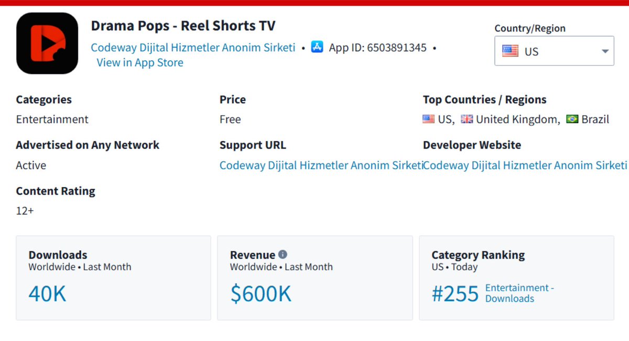Click the Revenue info icon
Screen dimensions: 629x341
[x=283, y=255]
